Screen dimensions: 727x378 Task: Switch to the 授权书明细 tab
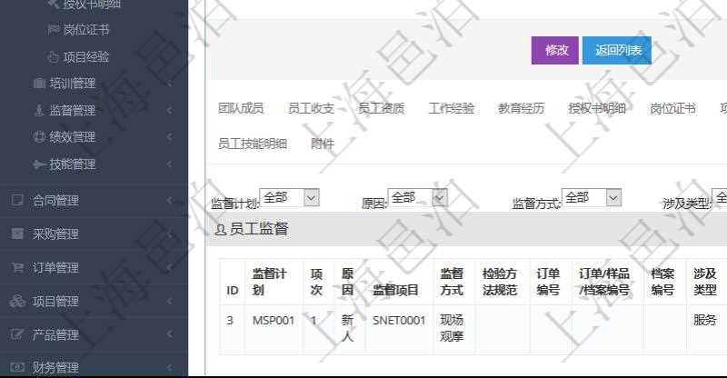[597, 108]
